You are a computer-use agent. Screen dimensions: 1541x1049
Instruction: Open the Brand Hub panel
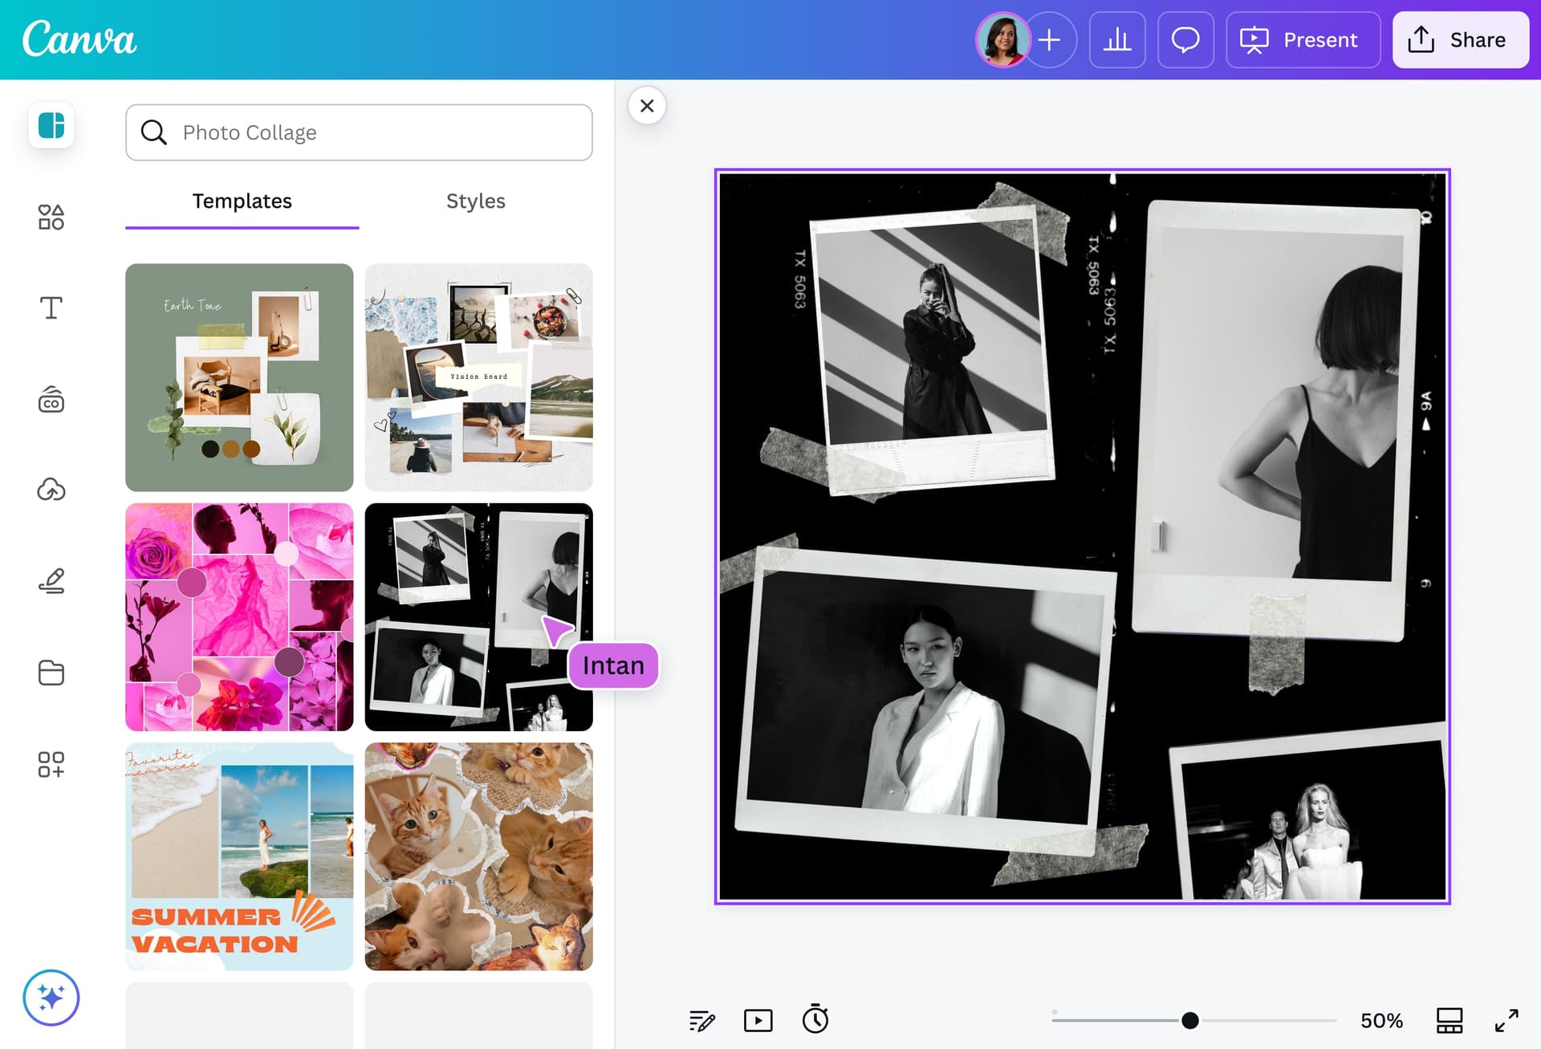[x=51, y=399]
